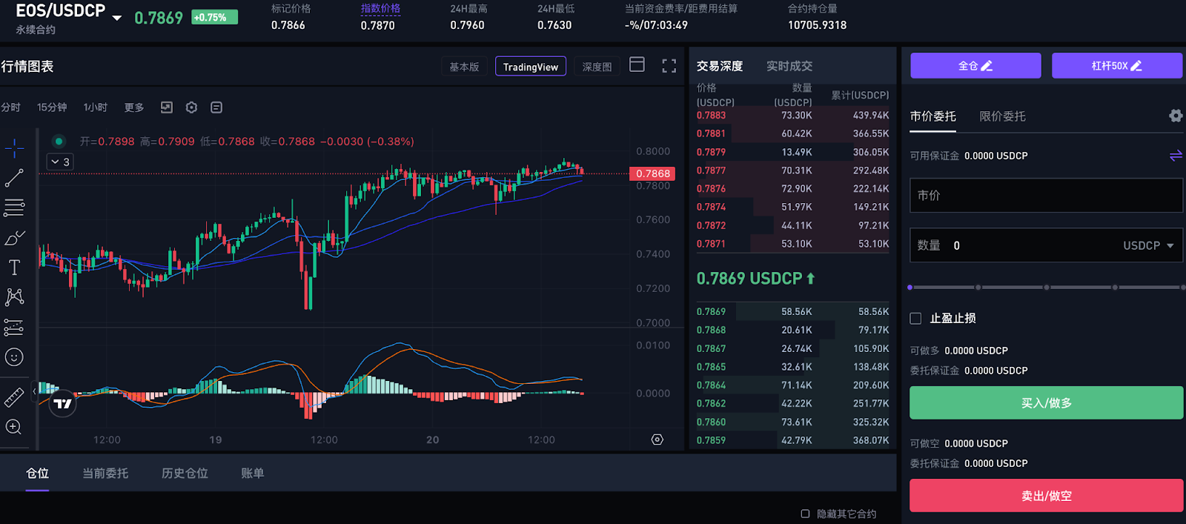The image size is (1186, 524).
Task: Select the 市价委托 order tab
Action: pyautogui.click(x=933, y=116)
